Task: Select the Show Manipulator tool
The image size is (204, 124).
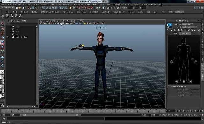Action: (2, 61)
